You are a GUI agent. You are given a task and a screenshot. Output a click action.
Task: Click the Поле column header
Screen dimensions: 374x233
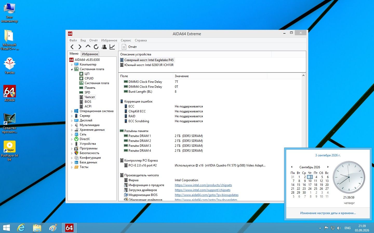(146, 76)
